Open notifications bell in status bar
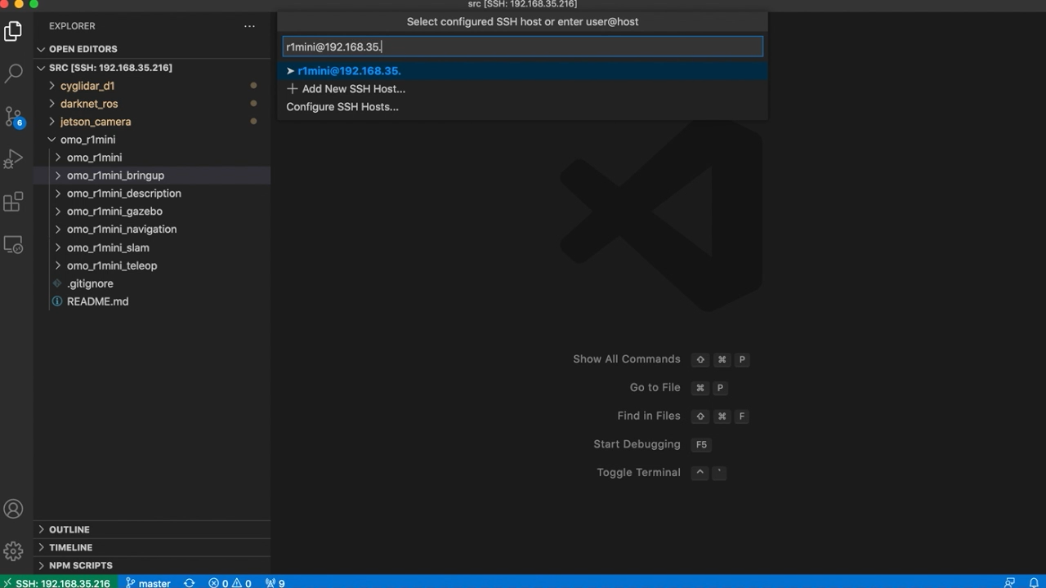Screen dimensions: 1046x588 (1034, 582)
